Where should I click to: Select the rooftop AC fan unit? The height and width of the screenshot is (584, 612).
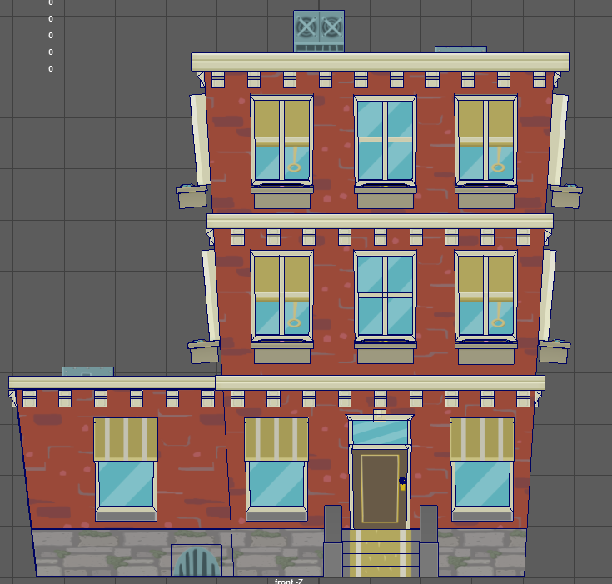pos(319,31)
